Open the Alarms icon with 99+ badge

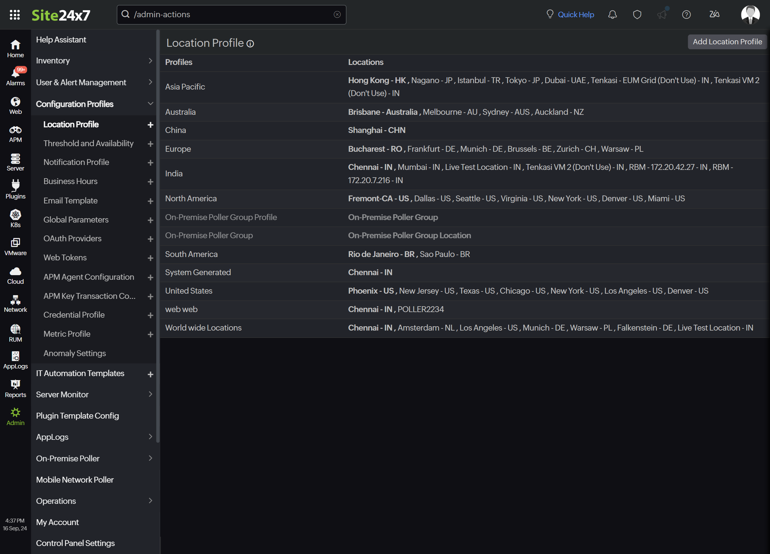point(15,76)
